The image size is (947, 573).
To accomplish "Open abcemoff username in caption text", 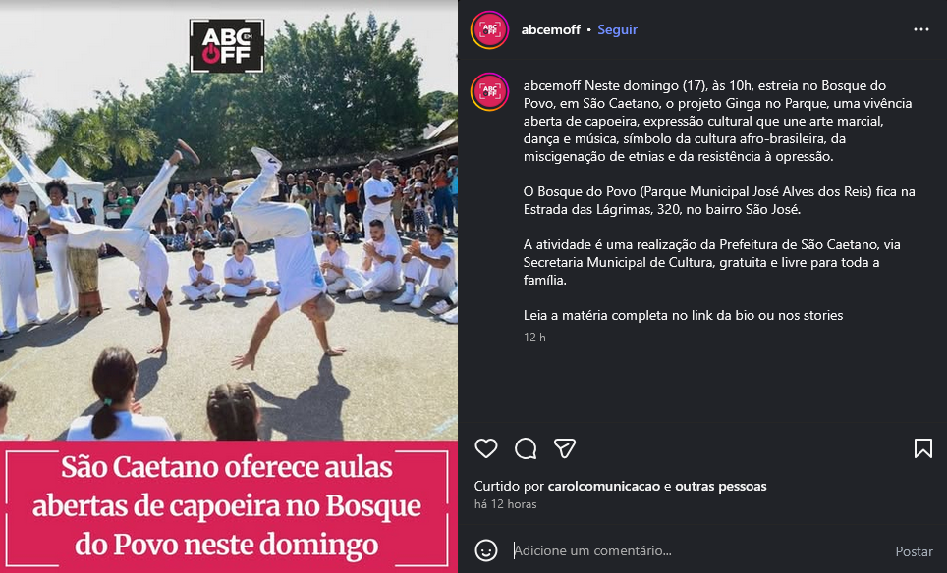I will pos(553,85).
